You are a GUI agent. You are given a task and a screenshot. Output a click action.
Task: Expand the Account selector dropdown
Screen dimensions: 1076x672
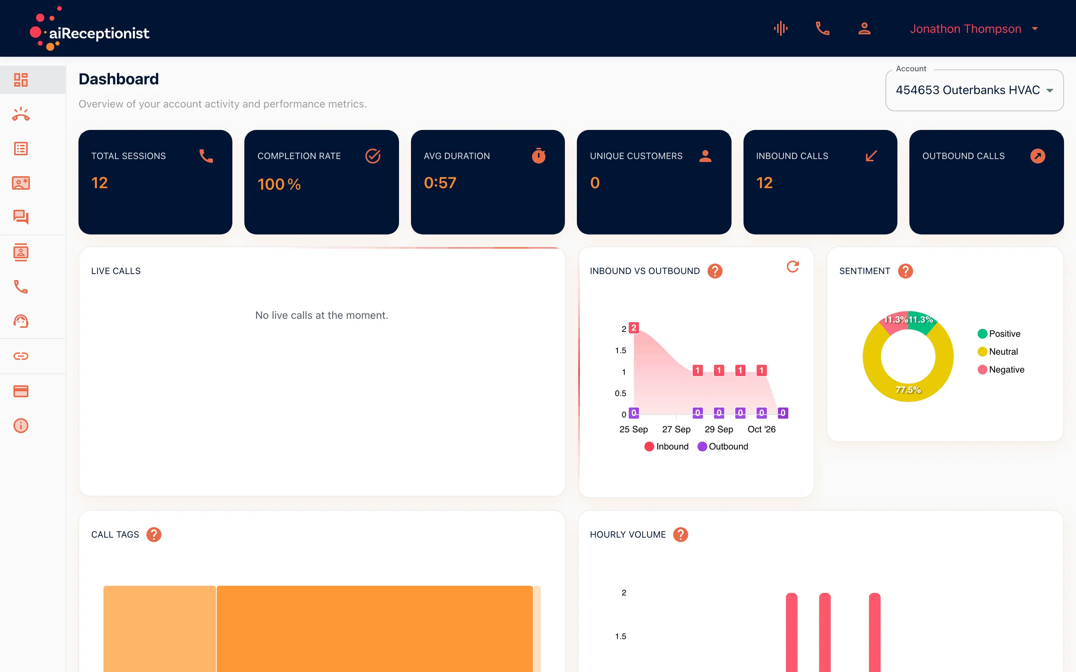pos(974,90)
